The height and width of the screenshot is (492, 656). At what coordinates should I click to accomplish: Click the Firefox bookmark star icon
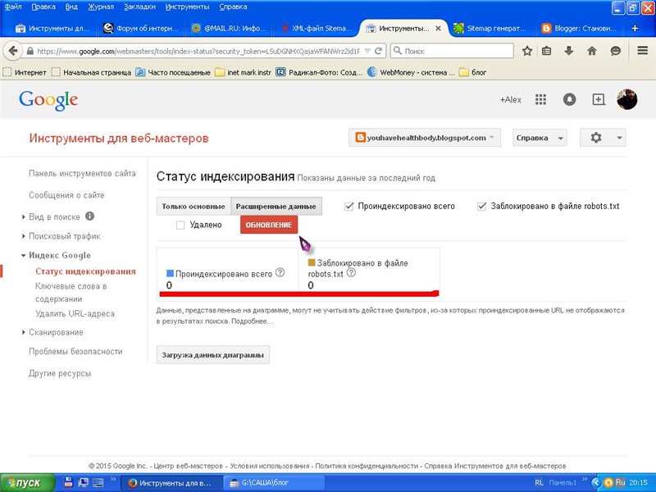click(527, 51)
